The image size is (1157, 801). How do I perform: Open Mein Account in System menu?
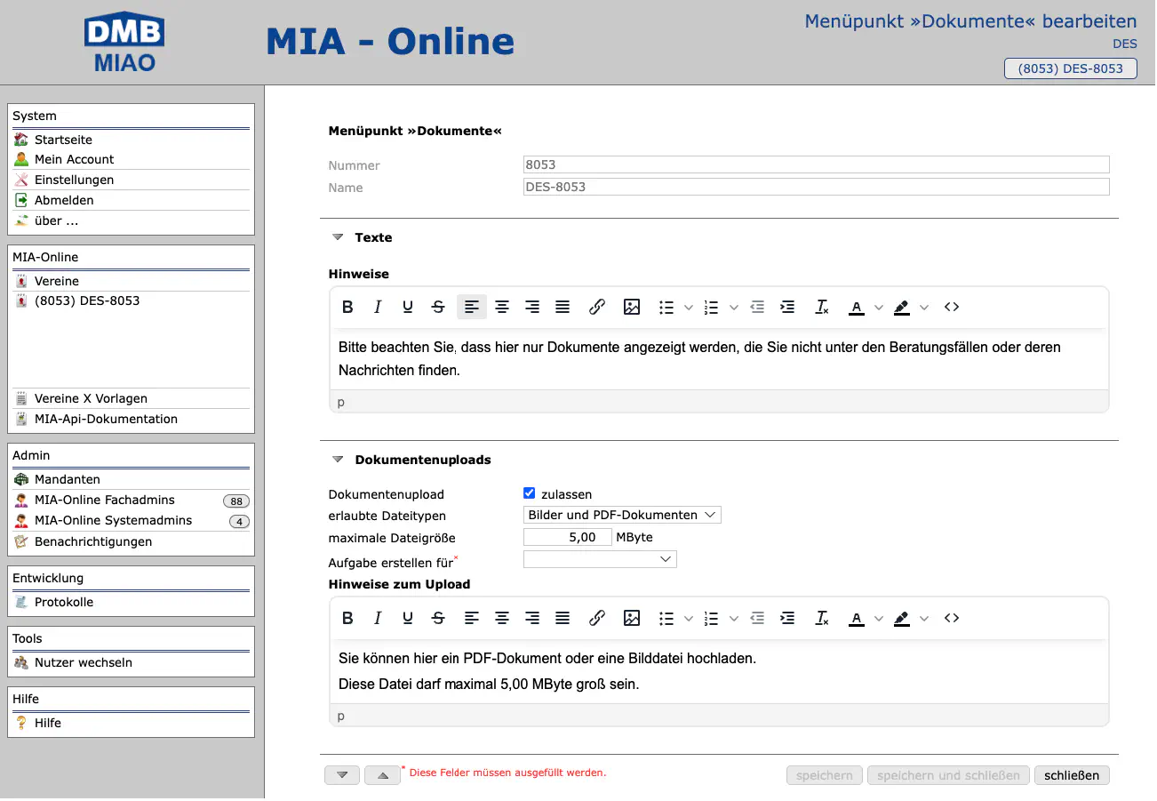(74, 160)
